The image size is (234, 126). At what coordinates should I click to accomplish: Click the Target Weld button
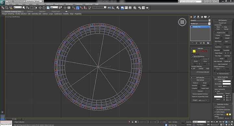click(205, 88)
